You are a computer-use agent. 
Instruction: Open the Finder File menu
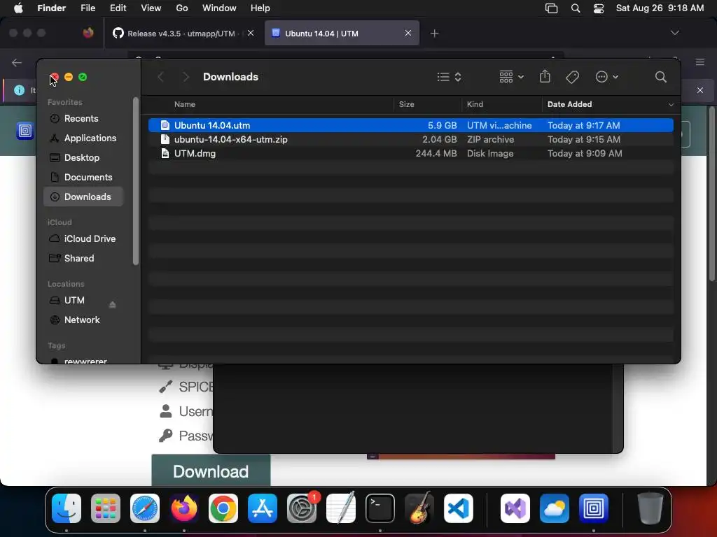[x=88, y=8]
